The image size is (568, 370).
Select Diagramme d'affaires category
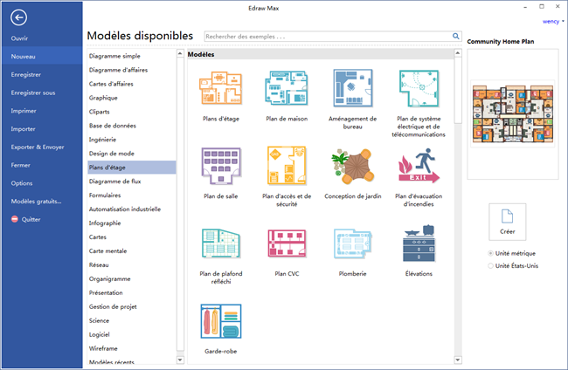[x=118, y=70]
